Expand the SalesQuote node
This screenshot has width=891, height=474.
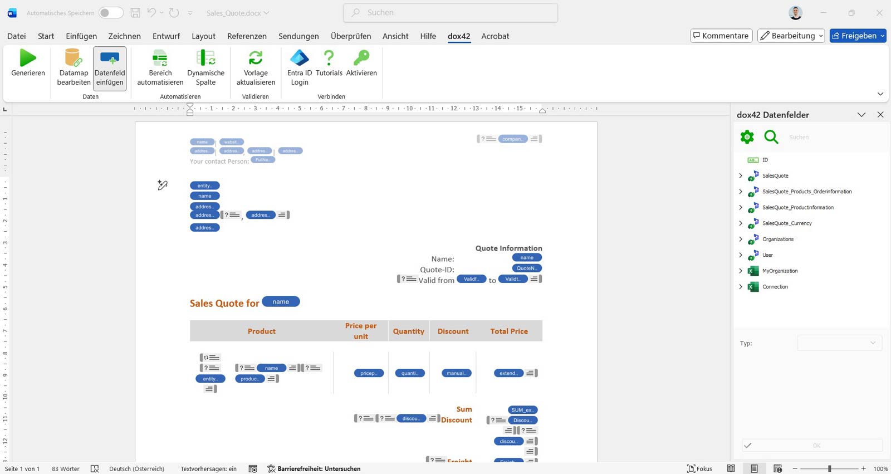click(x=741, y=176)
